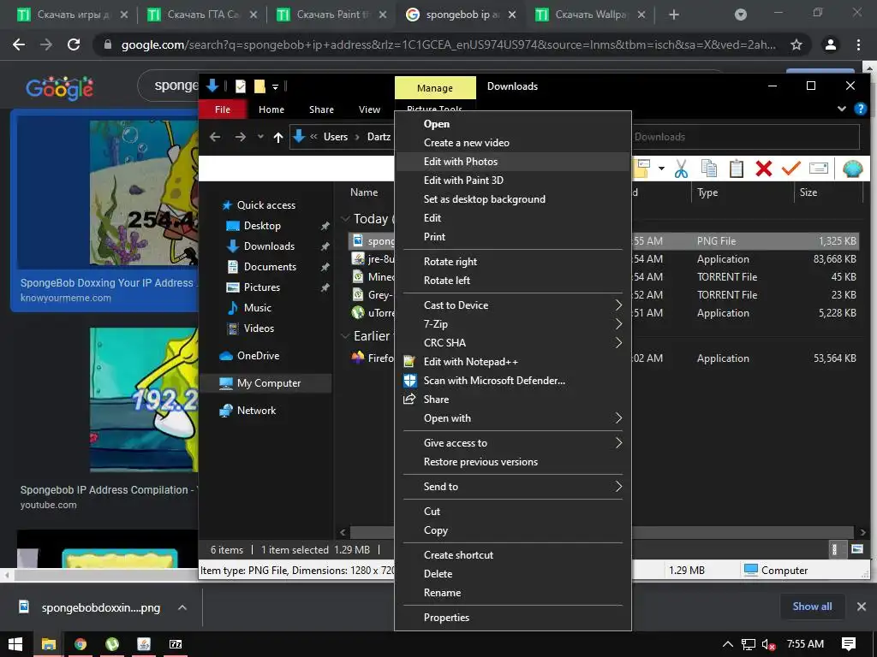877x657 pixels.
Task: Click Show all downloads button
Action: [812, 607]
